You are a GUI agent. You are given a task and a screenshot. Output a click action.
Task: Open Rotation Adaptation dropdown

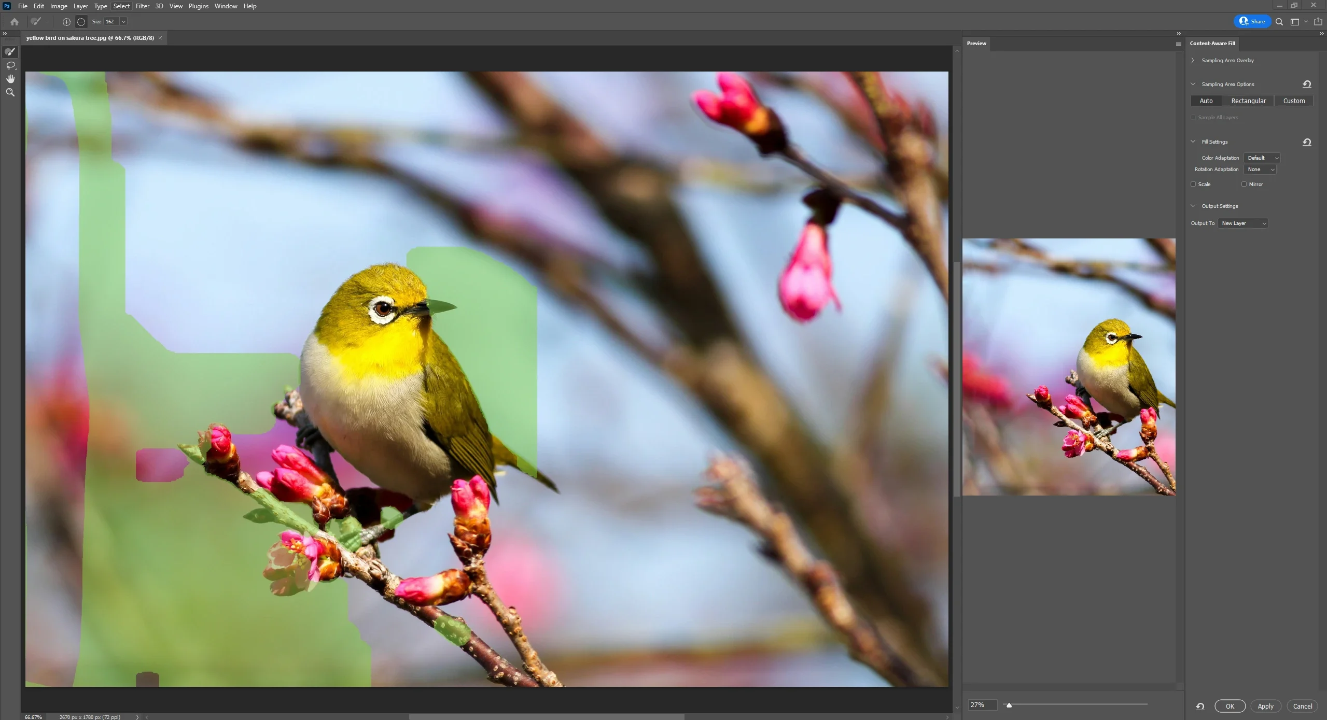tap(1260, 170)
